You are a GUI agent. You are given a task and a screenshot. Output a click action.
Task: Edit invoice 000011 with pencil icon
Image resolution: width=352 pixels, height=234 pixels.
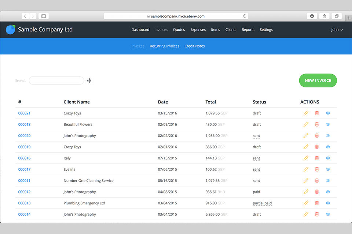(306, 181)
